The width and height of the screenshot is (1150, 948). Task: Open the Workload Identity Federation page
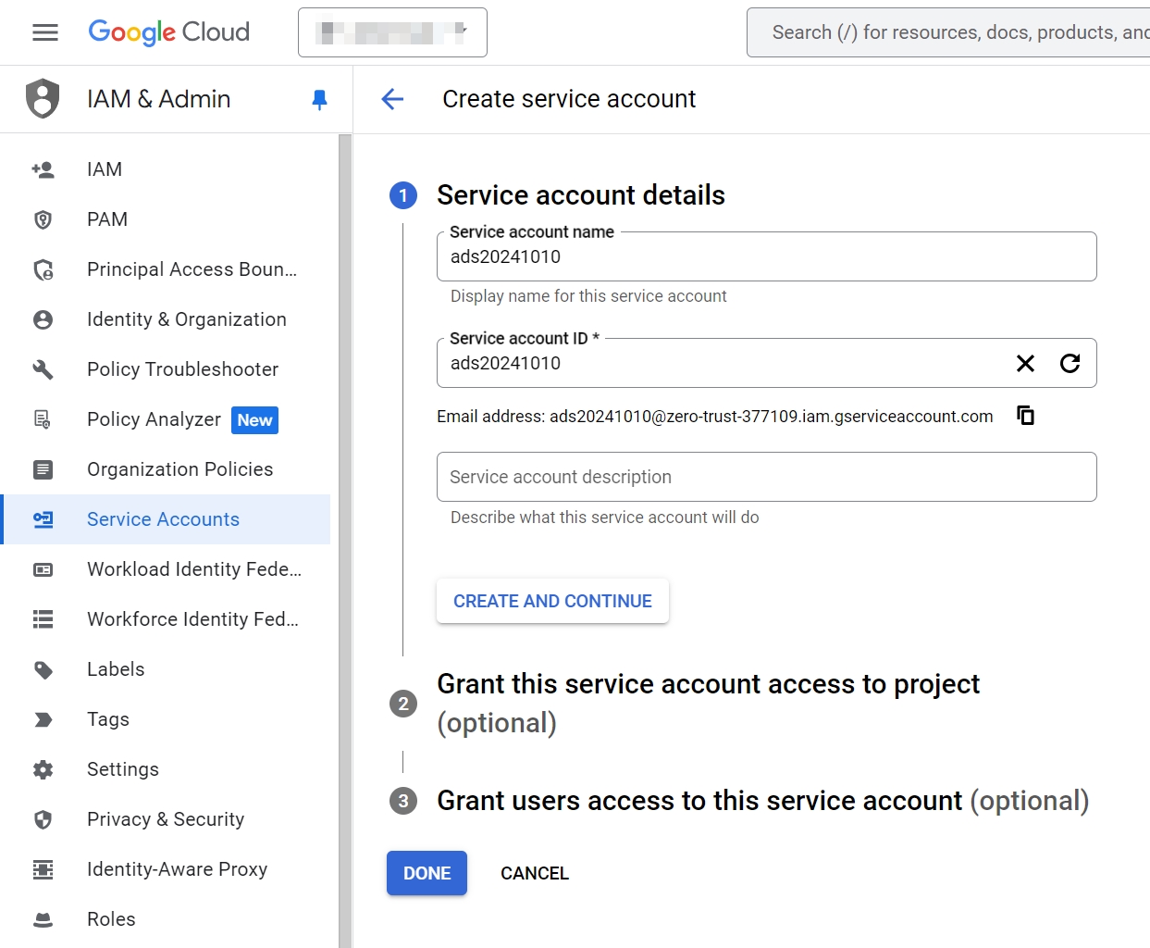tap(193, 569)
